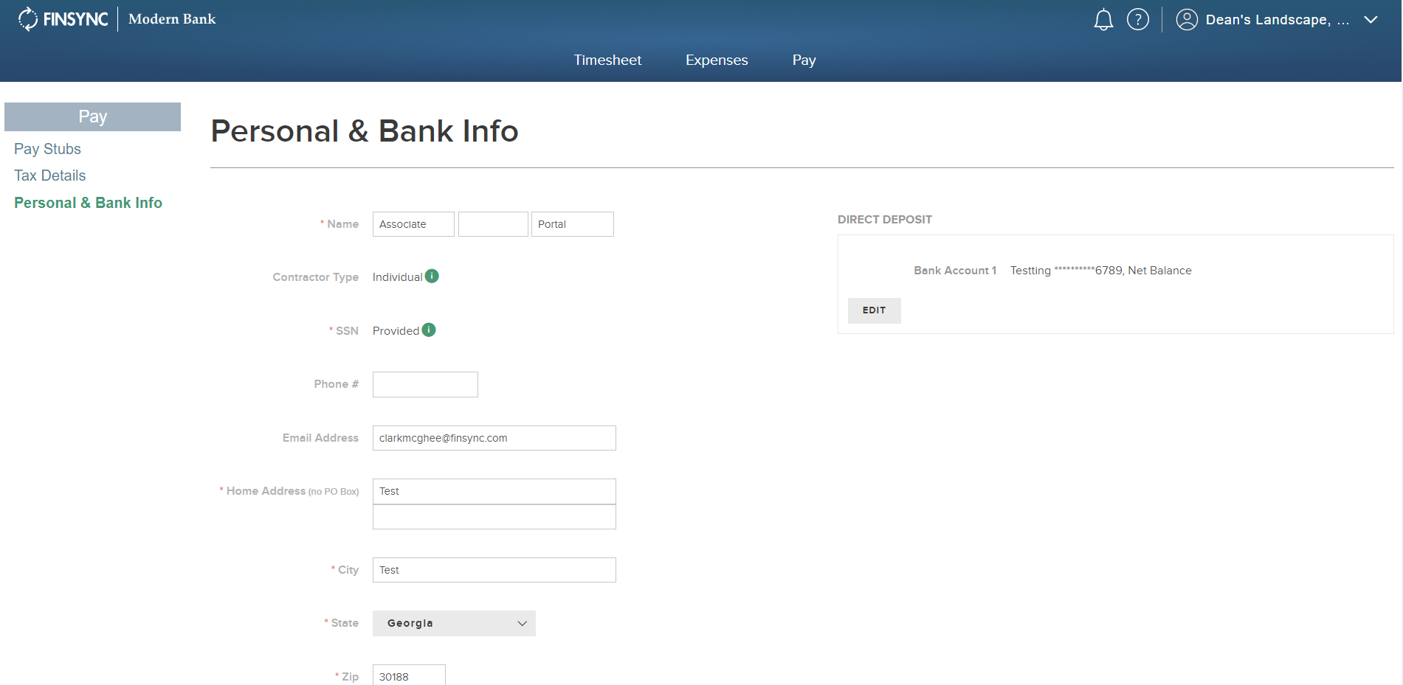Image resolution: width=1403 pixels, height=685 pixels.
Task: Select the first name field containing Associate
Action: click(413, 223)
